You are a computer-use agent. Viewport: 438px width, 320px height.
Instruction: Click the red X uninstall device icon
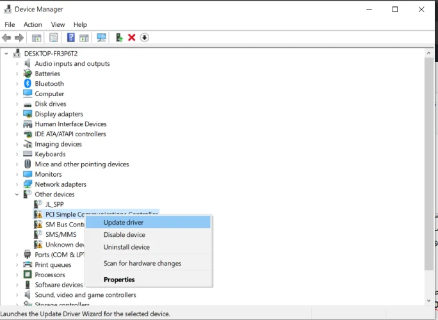[x=132, y=38]
